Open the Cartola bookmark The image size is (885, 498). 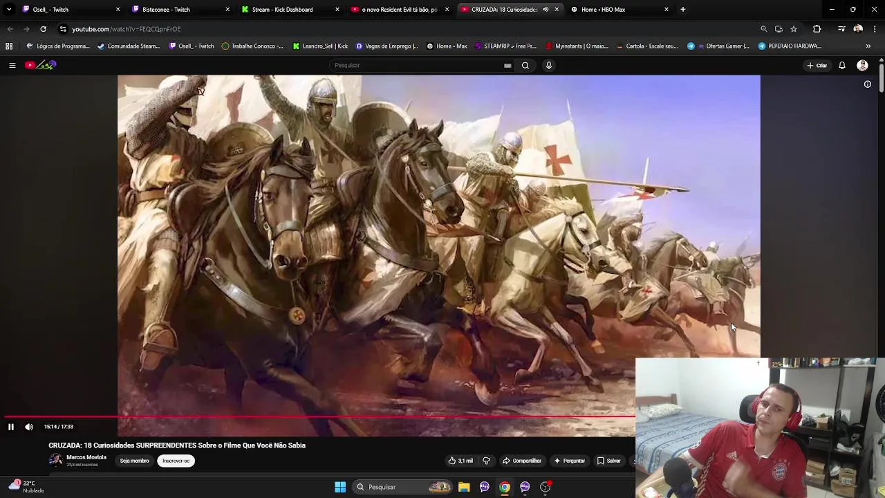point(646,46)
